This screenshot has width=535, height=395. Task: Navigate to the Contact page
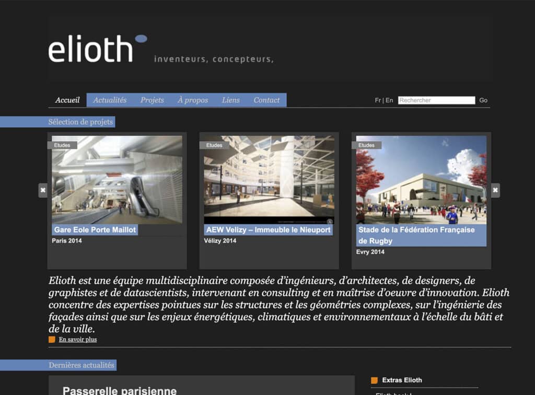pyautogui.click(x=266, y=100)
